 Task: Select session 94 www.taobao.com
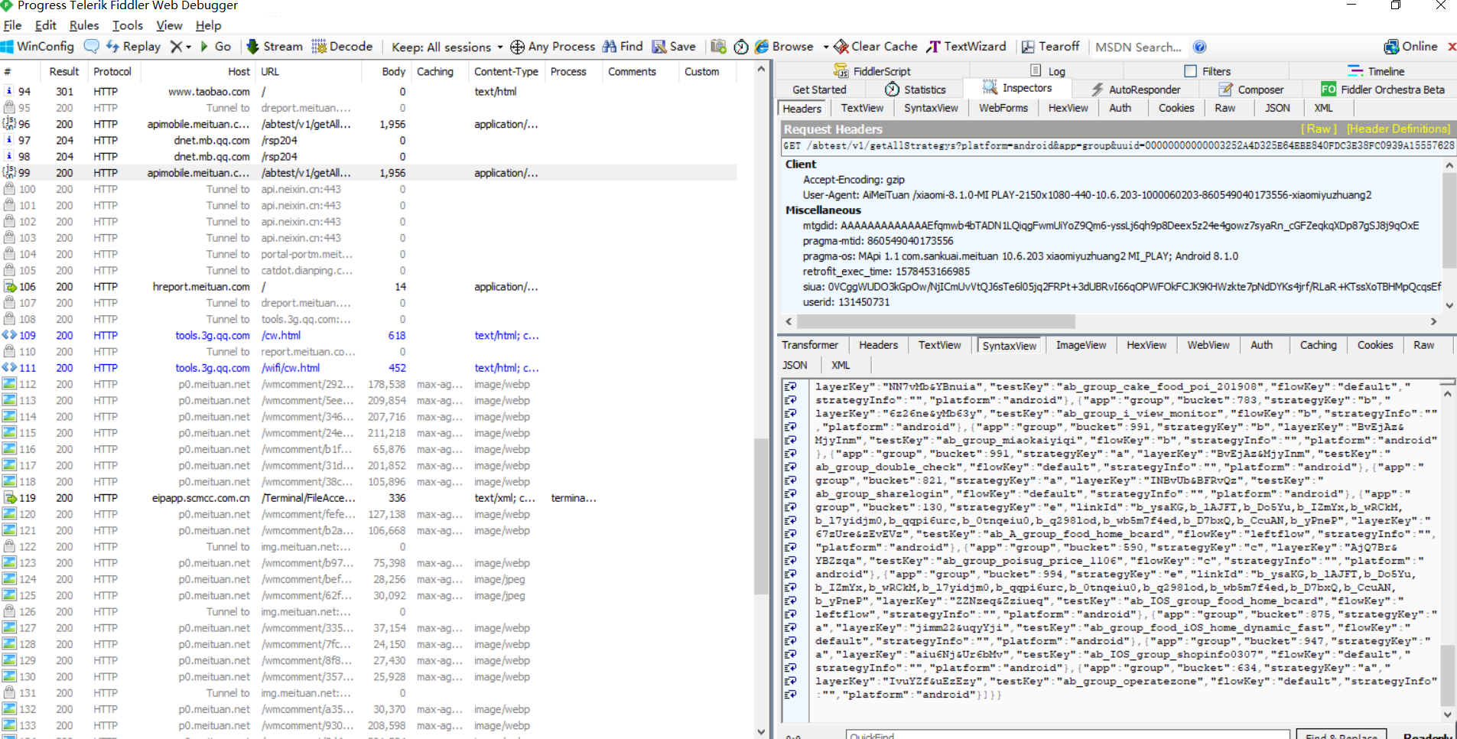pyautogui.click(x=369, y=91)
